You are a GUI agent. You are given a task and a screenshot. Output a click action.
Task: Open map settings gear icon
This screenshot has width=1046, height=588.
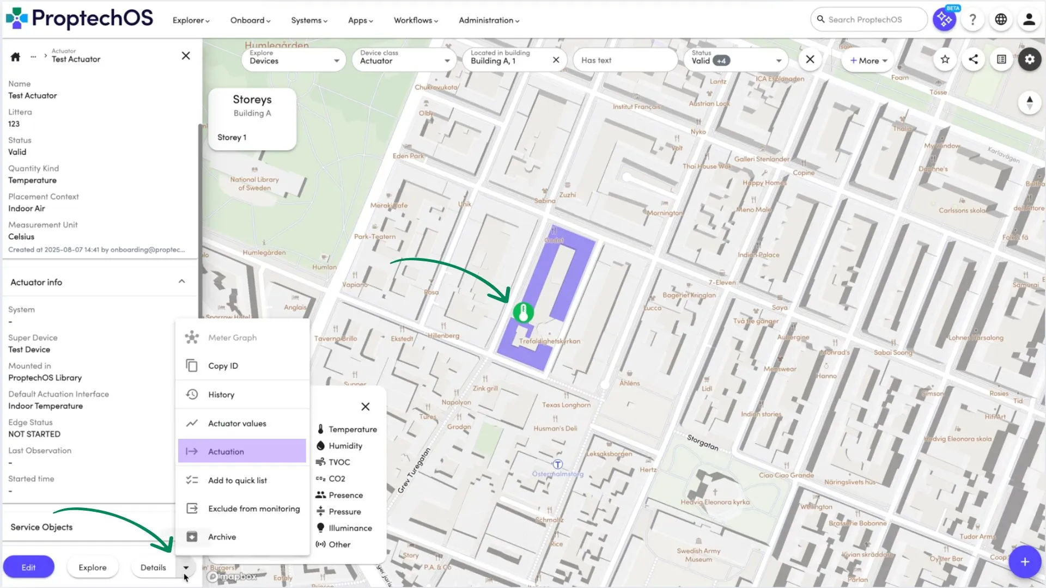[1029, 59]
